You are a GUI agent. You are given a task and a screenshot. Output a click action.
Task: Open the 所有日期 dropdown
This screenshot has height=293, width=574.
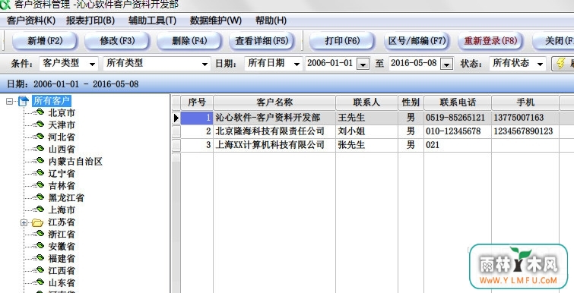[x=297, y=65]
